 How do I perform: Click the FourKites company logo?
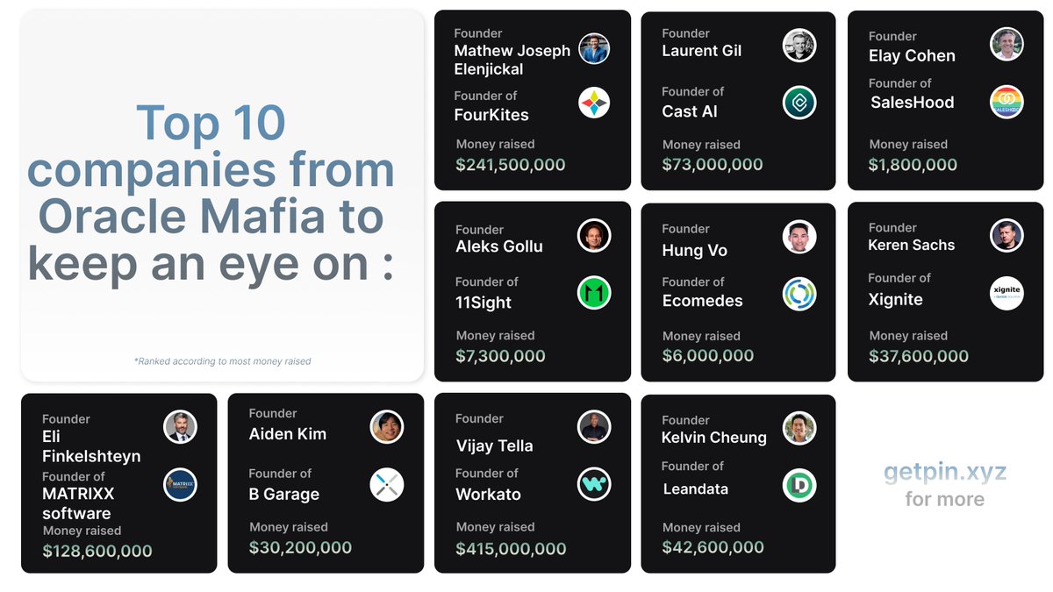click(594, 103)
